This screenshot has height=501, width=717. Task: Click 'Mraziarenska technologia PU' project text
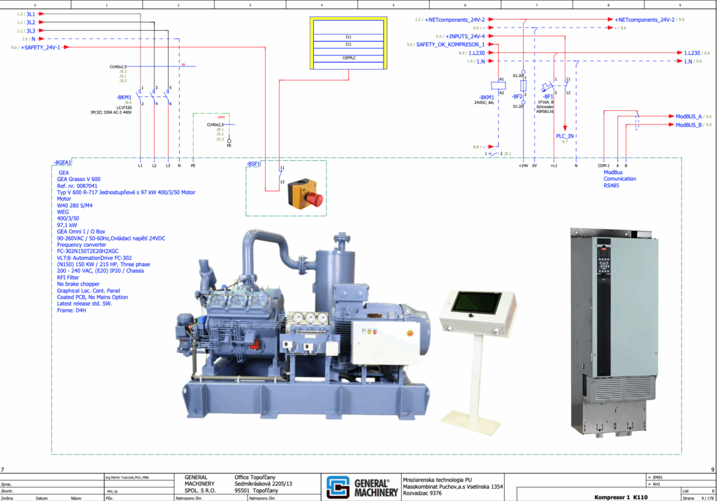coord(437,480)
